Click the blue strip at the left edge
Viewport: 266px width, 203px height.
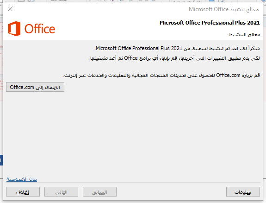click(x=1, y=160)
